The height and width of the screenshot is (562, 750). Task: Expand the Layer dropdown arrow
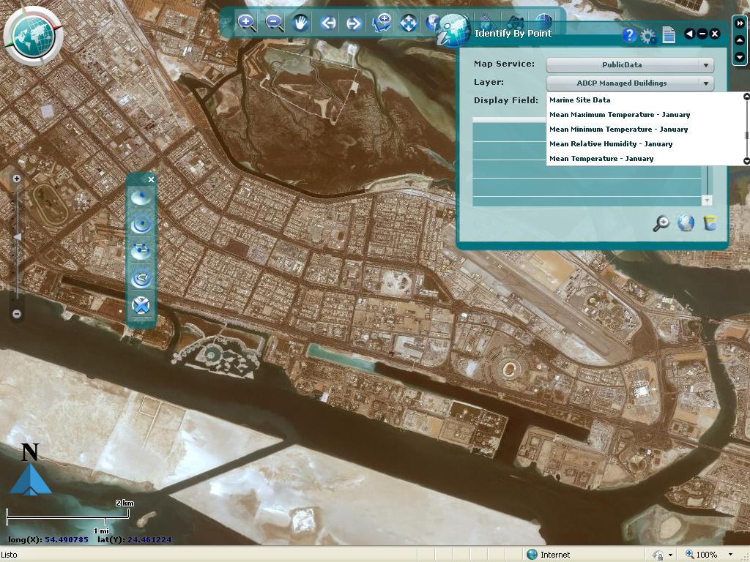pos(706,83)
